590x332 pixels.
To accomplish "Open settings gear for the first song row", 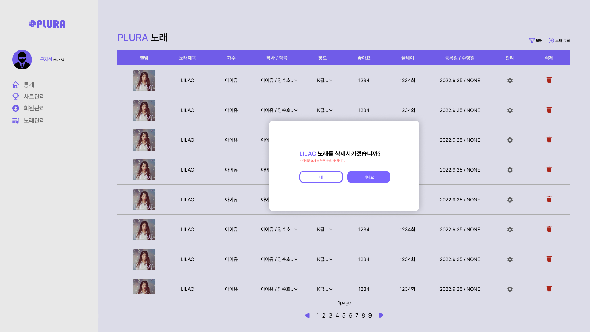I will coord(510,81).
